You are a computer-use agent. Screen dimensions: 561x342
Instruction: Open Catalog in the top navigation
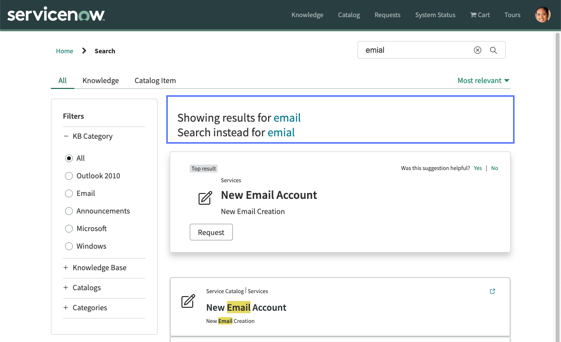349,15
